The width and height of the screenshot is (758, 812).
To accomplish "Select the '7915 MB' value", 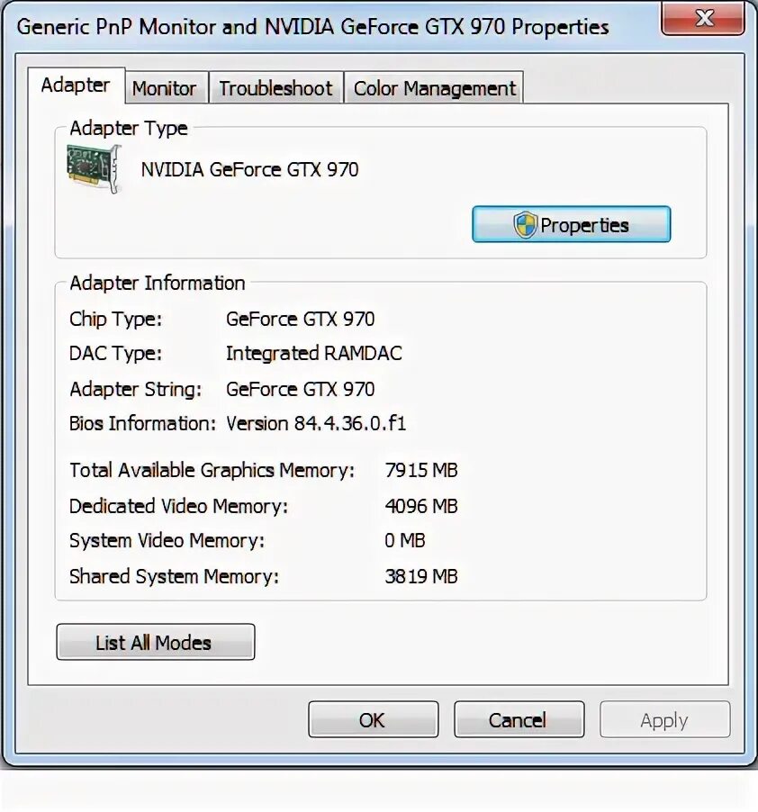I will click(421, 470).
